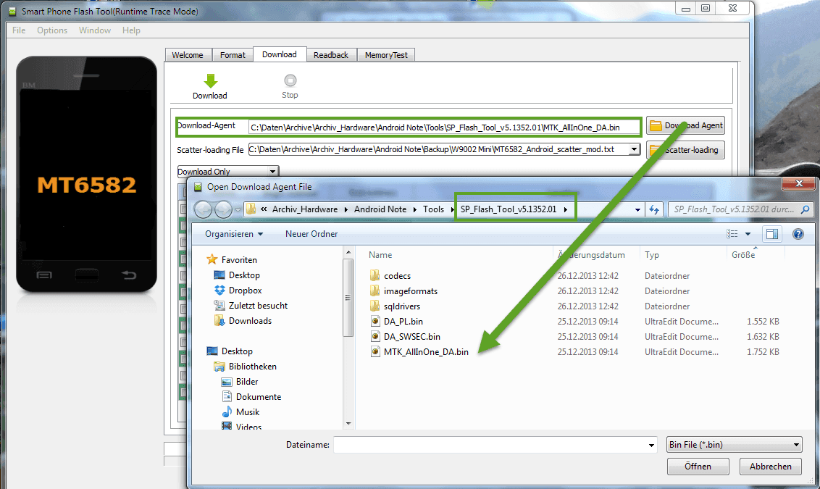Image resolution: width=820 pixels, height=489 pixels.
Task: Click the Bibliotheken library icon
Action: coord(219,366)
